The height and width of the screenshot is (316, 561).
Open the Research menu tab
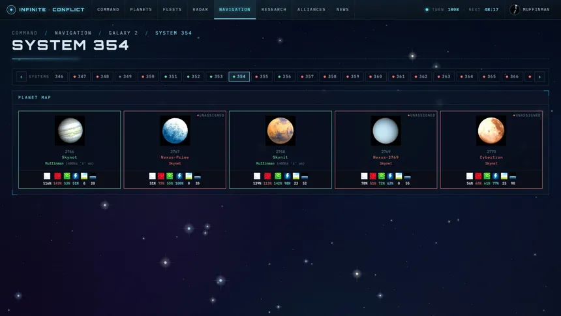(x=274, y=10)
